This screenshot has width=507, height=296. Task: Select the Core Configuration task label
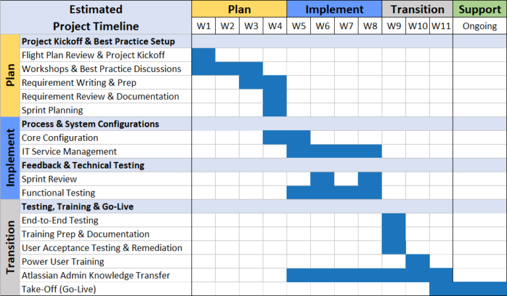click(x=59, y=137)
